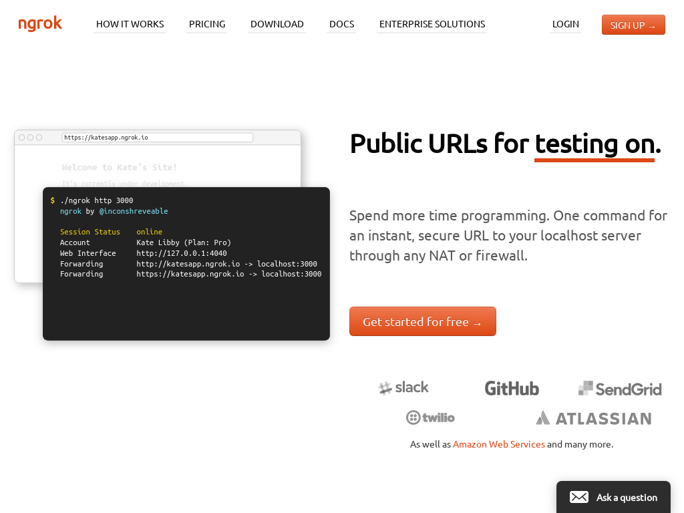Click the @inconshreveable handle in terminal
Image resolution: width=684 pixels, height=513 pixels.
134,211
